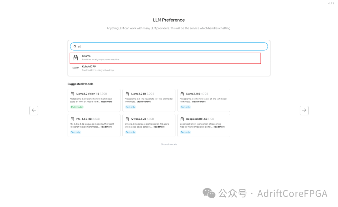Click the Phi-3.5 3.8B card icon
Image resolution: width=338 pixels, height=207 pixels.
(72, 119)
